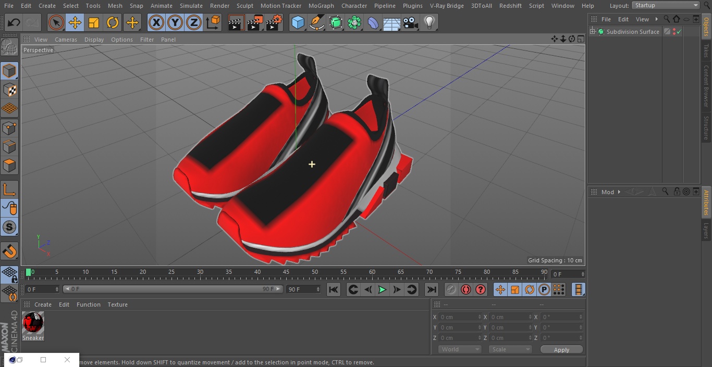
Task: Open the Scale mode dropdown
Action: pyautogui.click(x=510, y=349)
